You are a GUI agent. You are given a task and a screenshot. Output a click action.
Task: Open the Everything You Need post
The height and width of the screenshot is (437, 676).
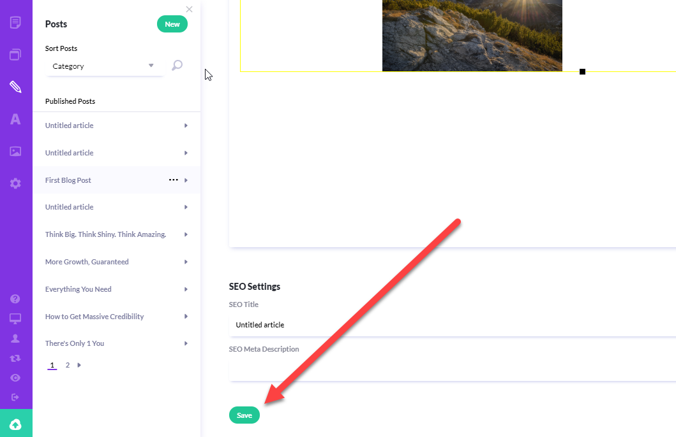point(79,289)
